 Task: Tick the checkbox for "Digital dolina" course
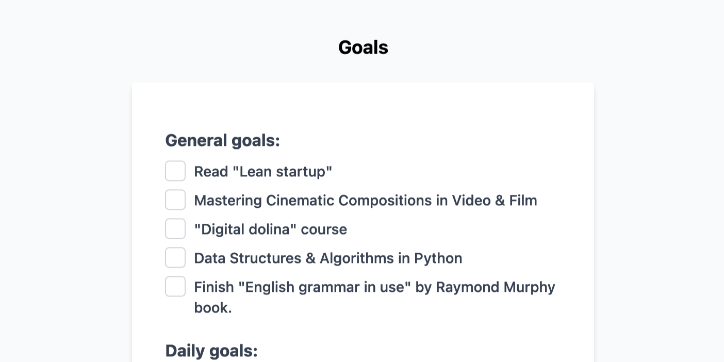point(175,228)
